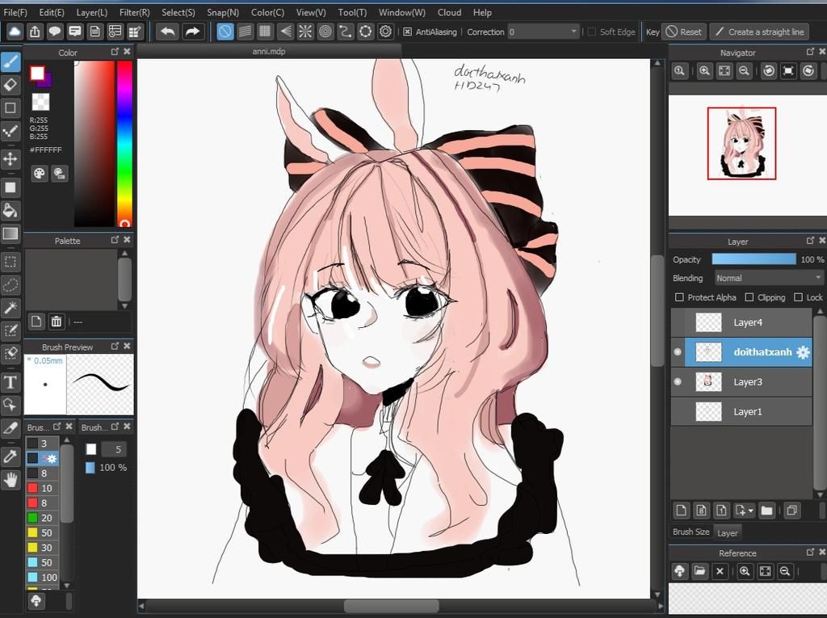Viewport: 827px width, 618px height.
Task: Click Create a straight line button
Action: 759,32
